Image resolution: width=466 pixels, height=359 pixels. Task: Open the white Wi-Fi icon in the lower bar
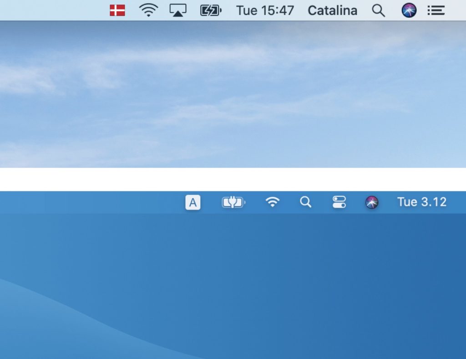[x=273, y=202]
